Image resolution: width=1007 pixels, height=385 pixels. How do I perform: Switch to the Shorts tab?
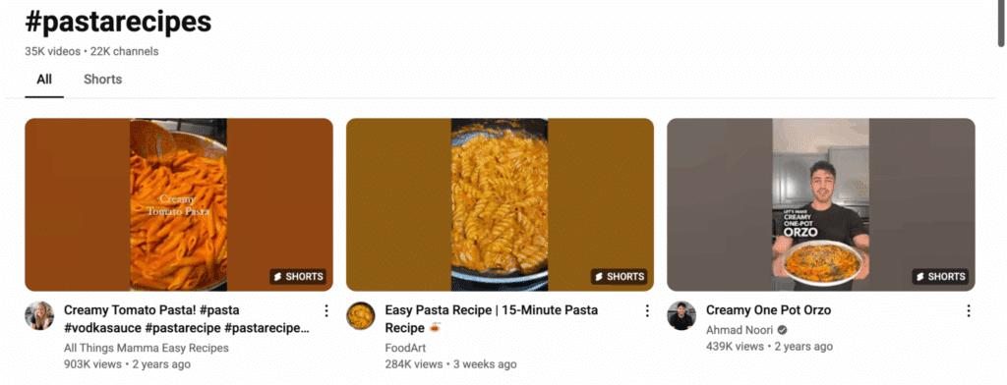(102, 80)
